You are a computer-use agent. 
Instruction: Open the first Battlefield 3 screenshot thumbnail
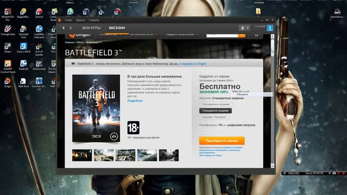coord(82,155)
